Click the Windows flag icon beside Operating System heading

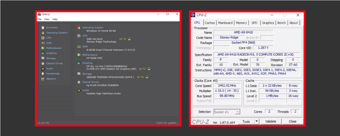pos(79,27)
